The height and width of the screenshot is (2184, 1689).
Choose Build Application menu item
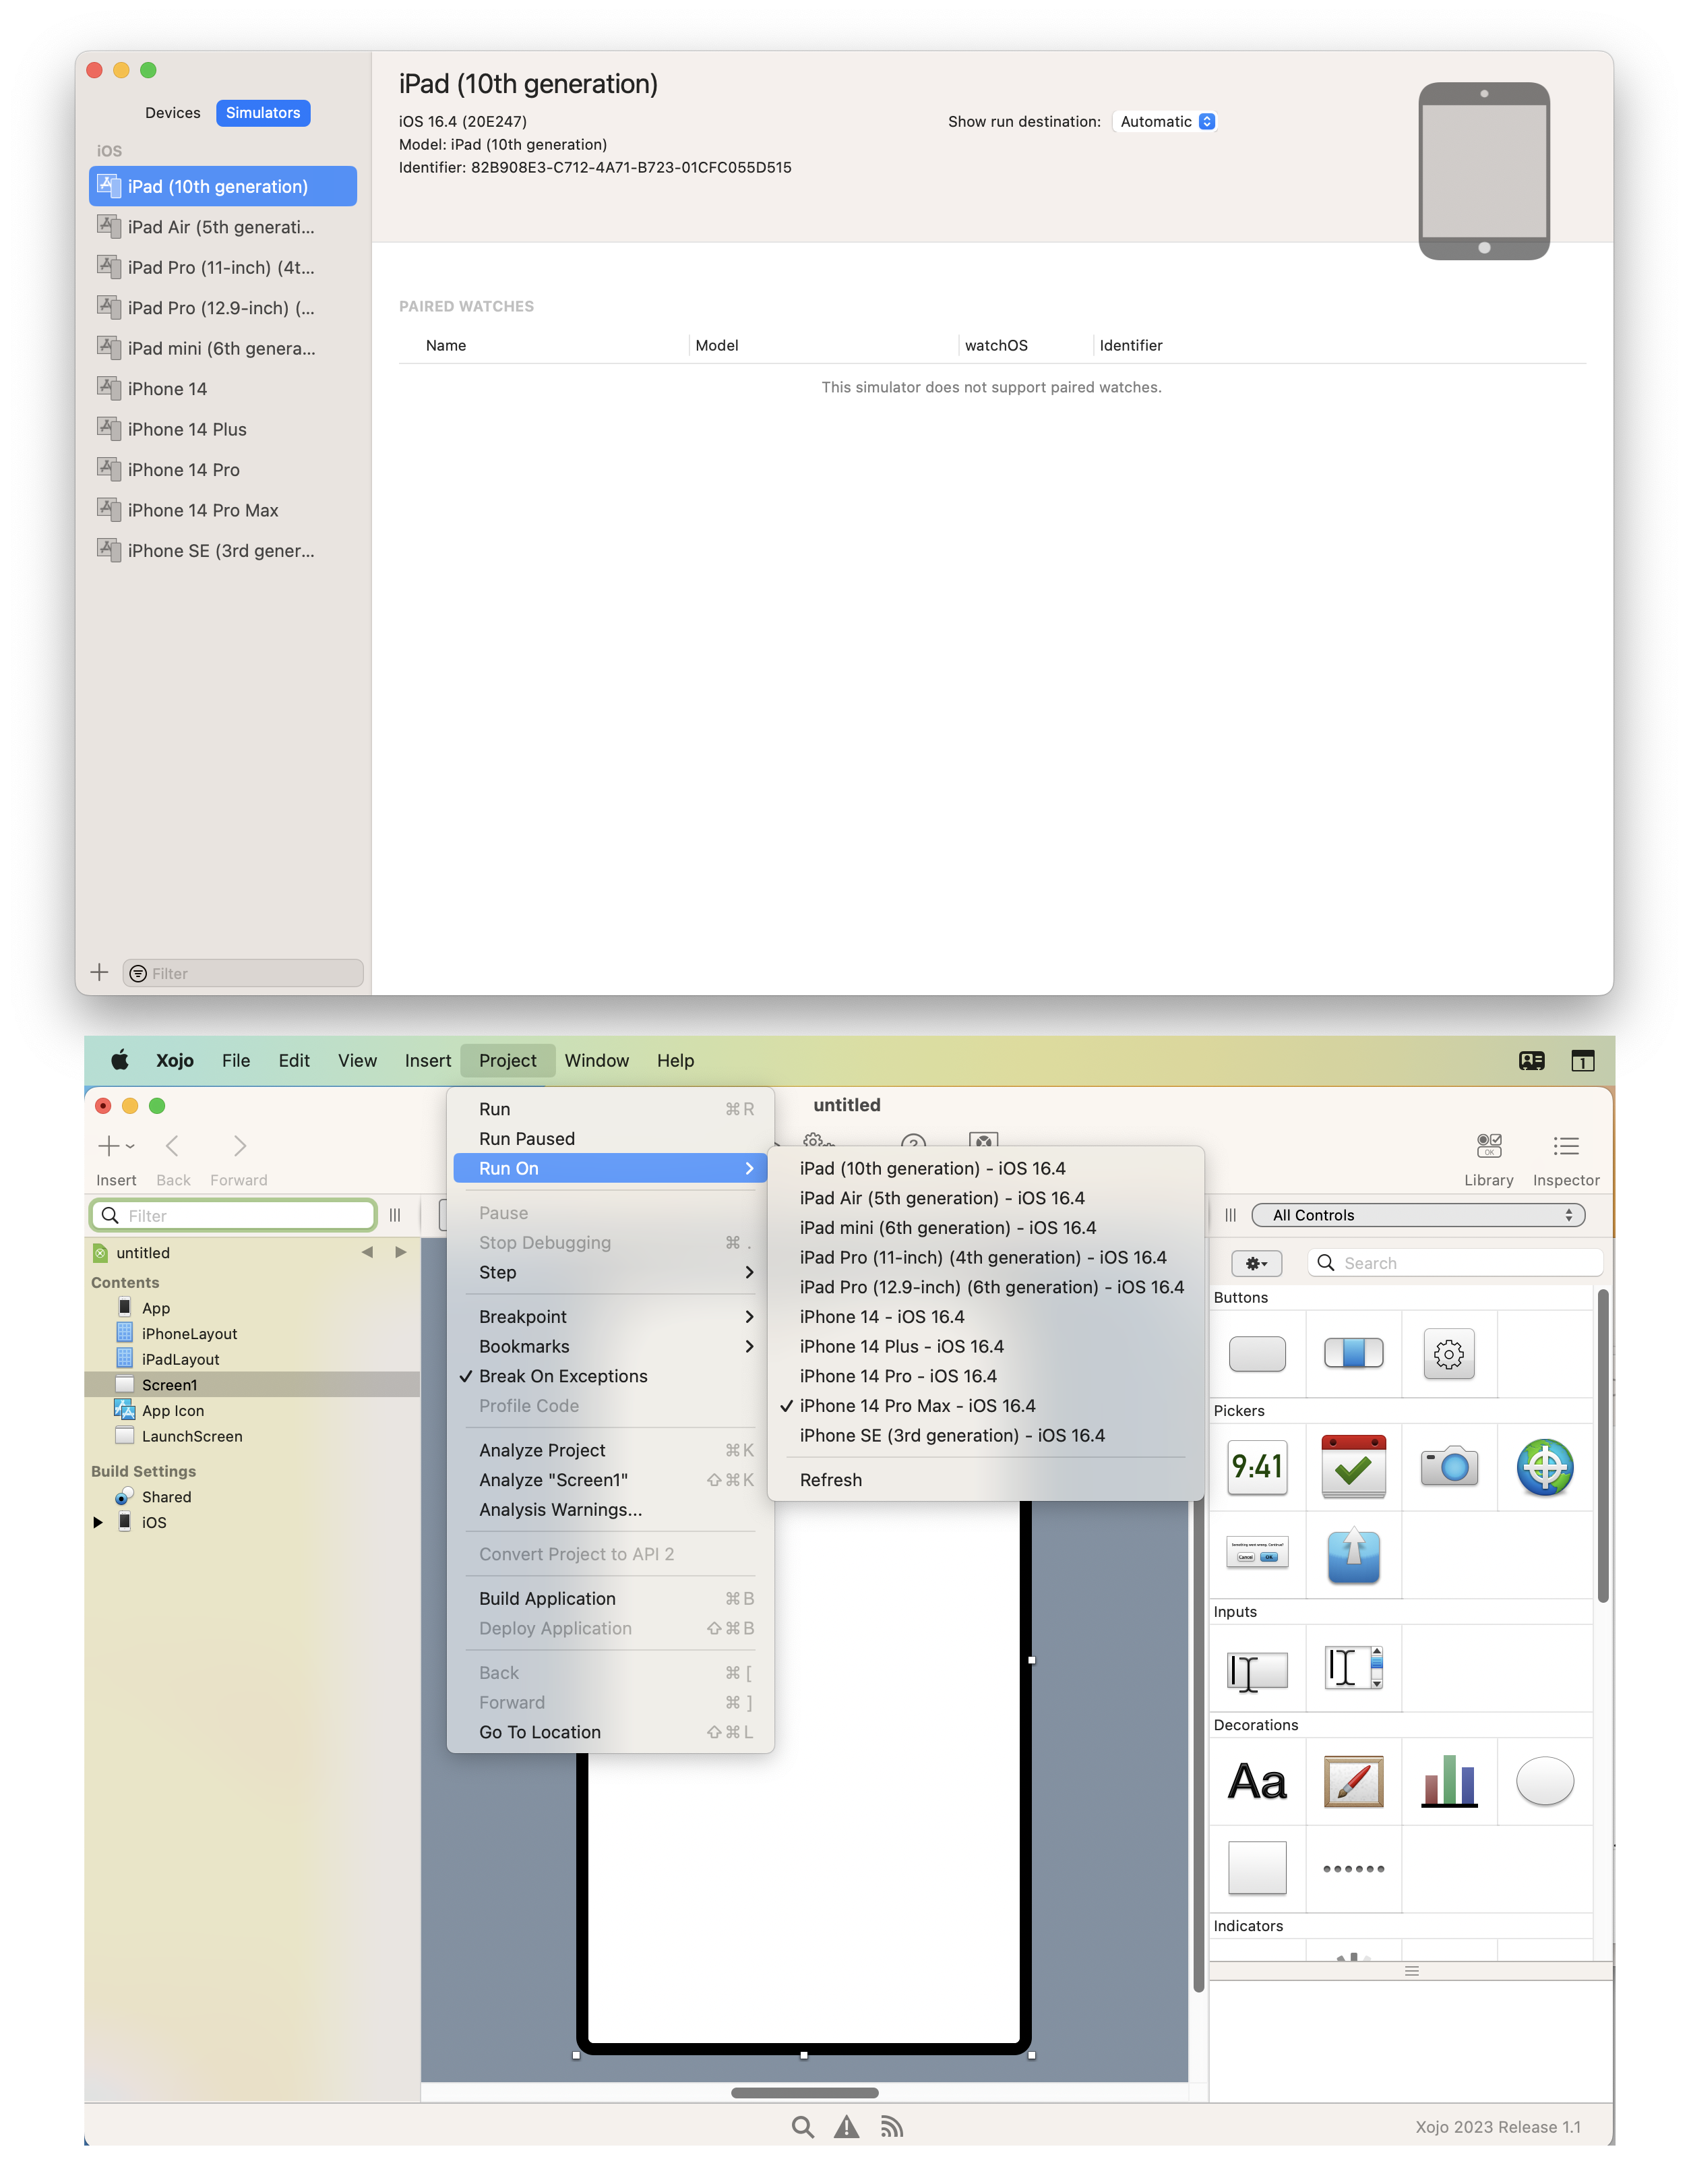[611, 1599]
